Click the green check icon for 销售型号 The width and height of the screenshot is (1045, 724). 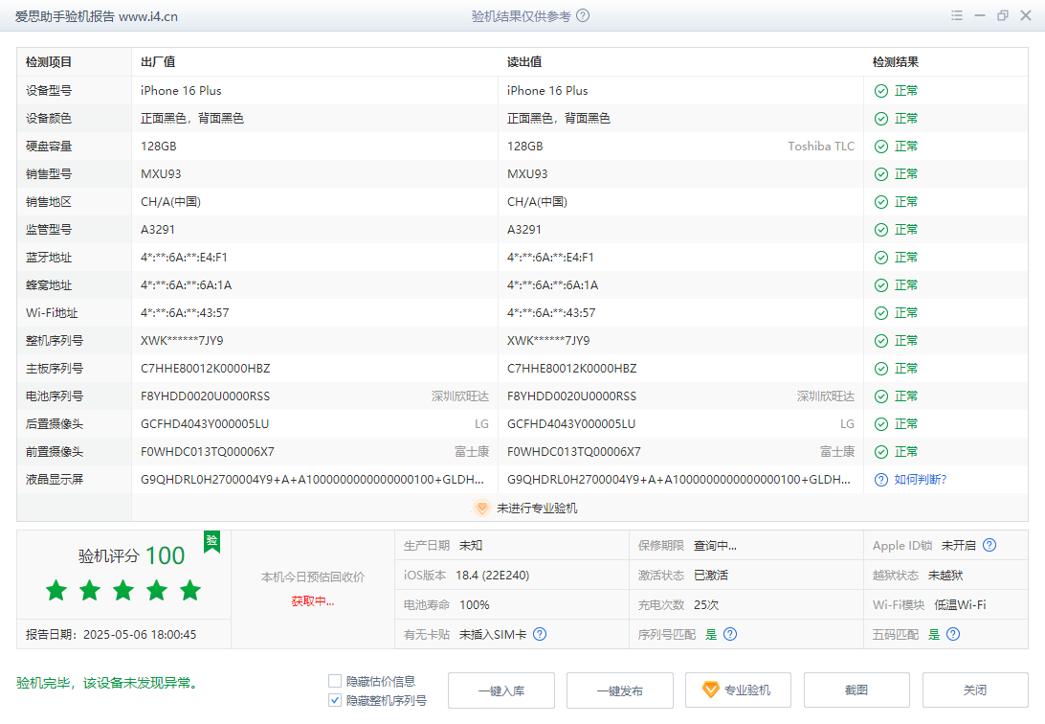[x=881, y=174]
